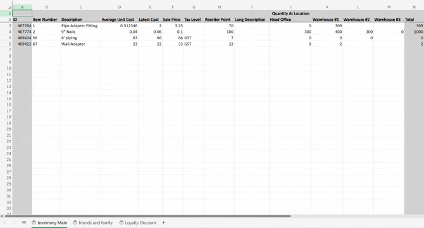Click the select-all corner triangle
Screen dimensions: 424x228
tap(9, 8)
